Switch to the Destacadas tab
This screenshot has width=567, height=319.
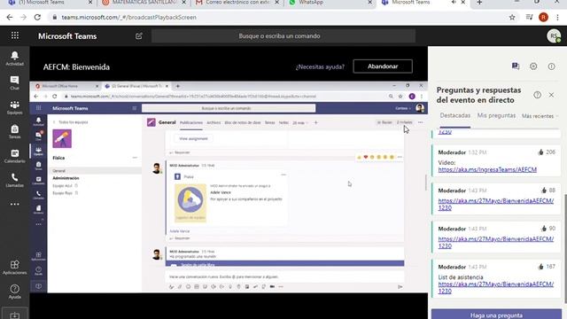click(454, 115)
